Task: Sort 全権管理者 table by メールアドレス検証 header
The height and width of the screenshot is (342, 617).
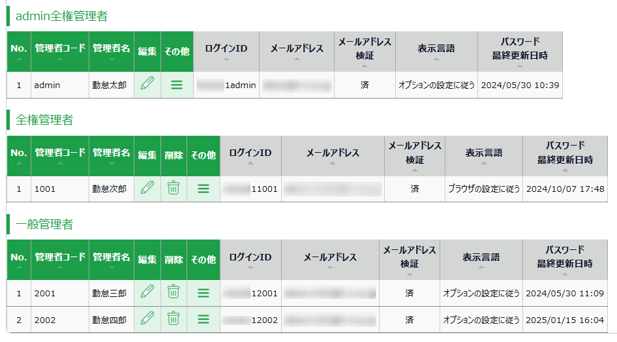Action: [x=415, y=156]
